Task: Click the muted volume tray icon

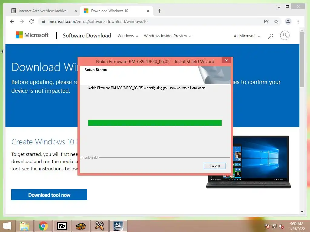Action: tap(282, 226)
